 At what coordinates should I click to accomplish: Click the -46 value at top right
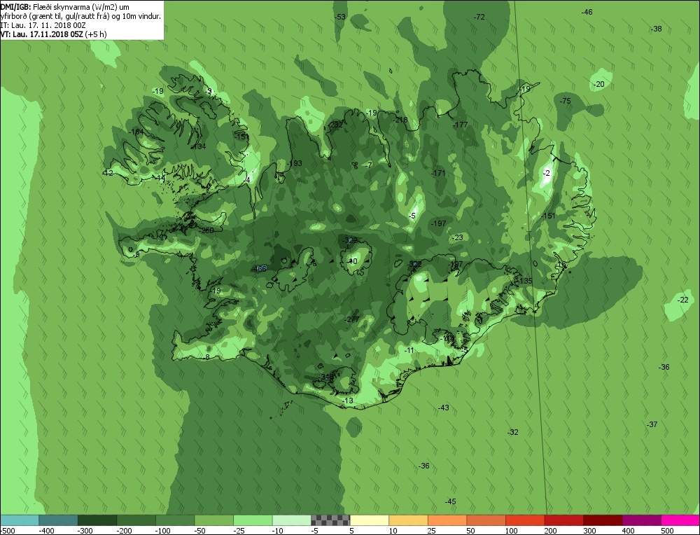587,12
